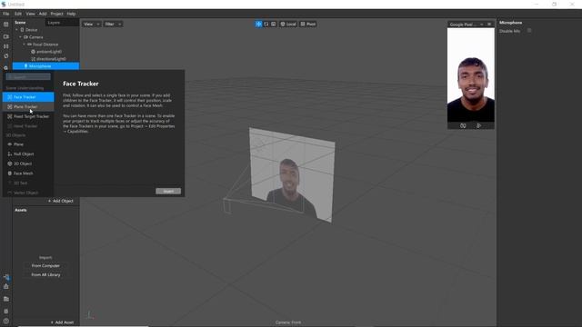The width and height of the screenshot is (582, 327).
Task: Open the Edit menu
Action: pyautogui.click(x=18, y=14)
